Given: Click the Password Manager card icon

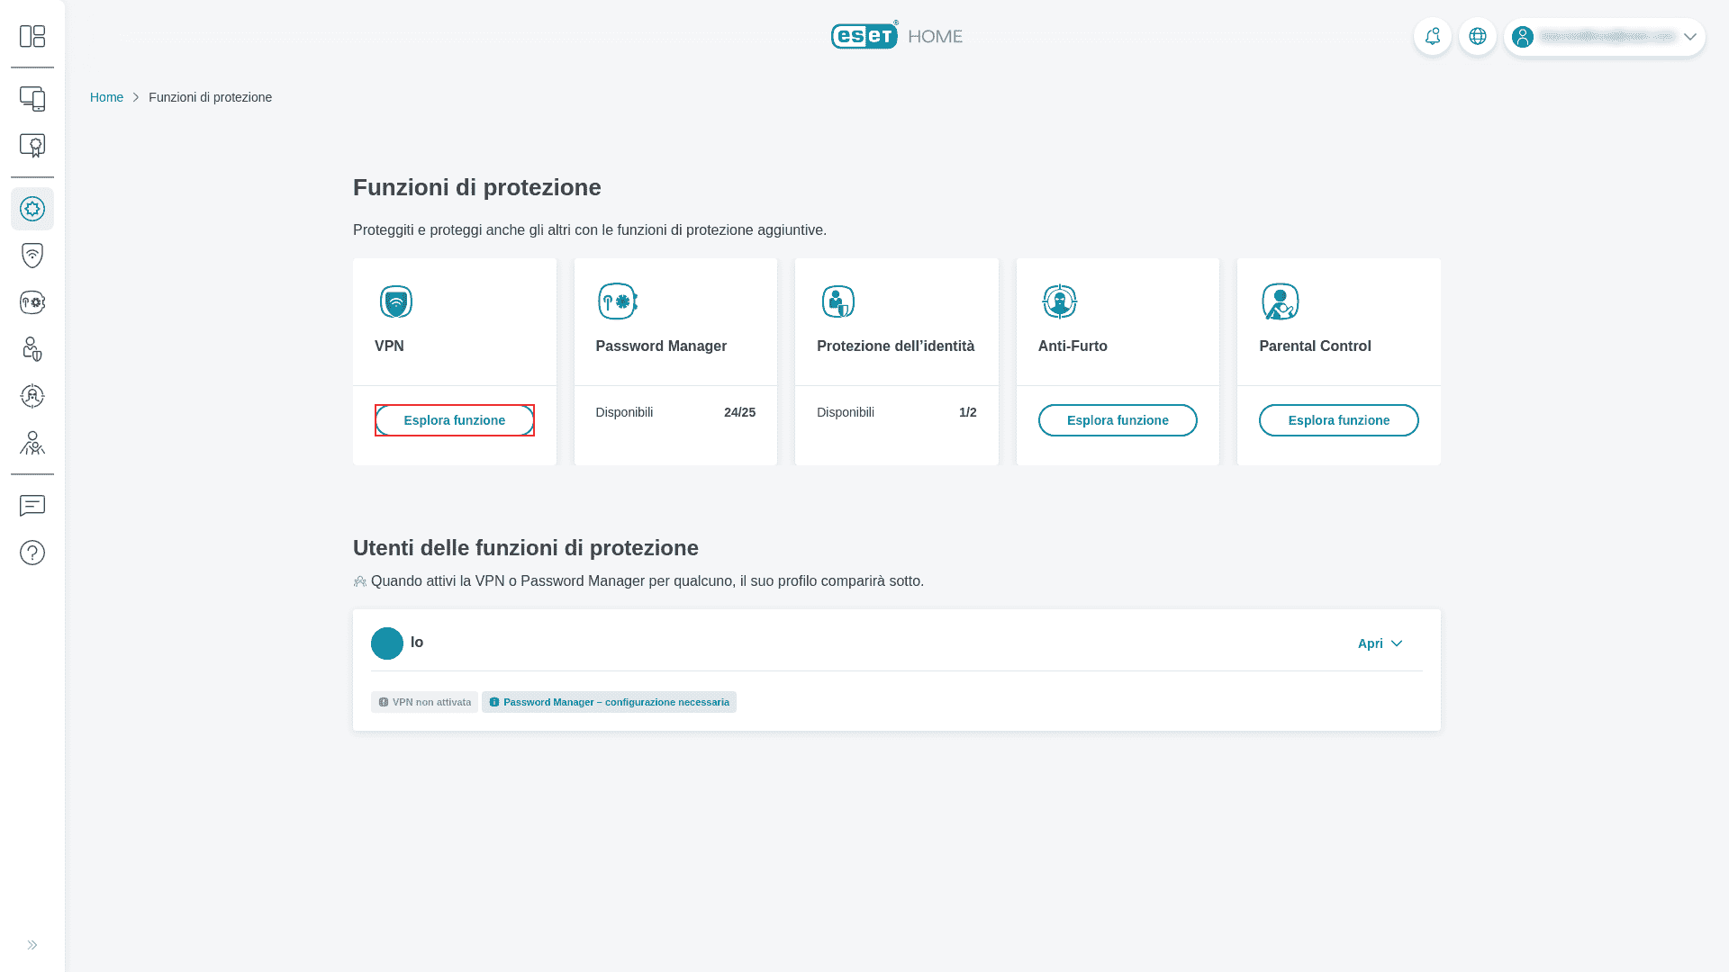Looking at the screenshot, I should coord(618,301).
